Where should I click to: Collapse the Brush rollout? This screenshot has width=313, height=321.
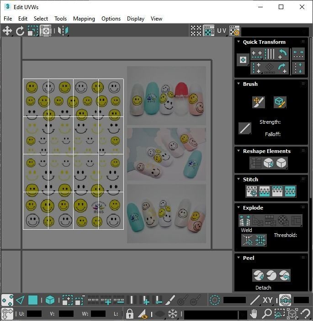pyautogui.click(x=239, y=84)
